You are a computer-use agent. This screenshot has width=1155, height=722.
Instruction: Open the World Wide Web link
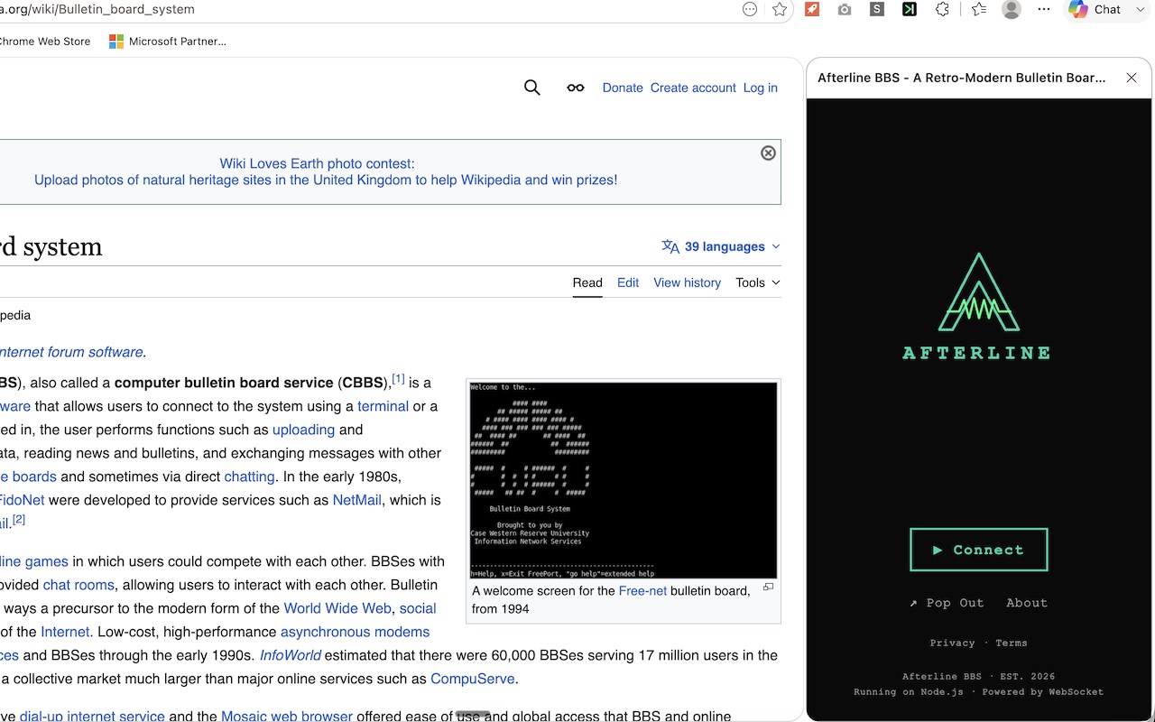[x=337, y=608]
